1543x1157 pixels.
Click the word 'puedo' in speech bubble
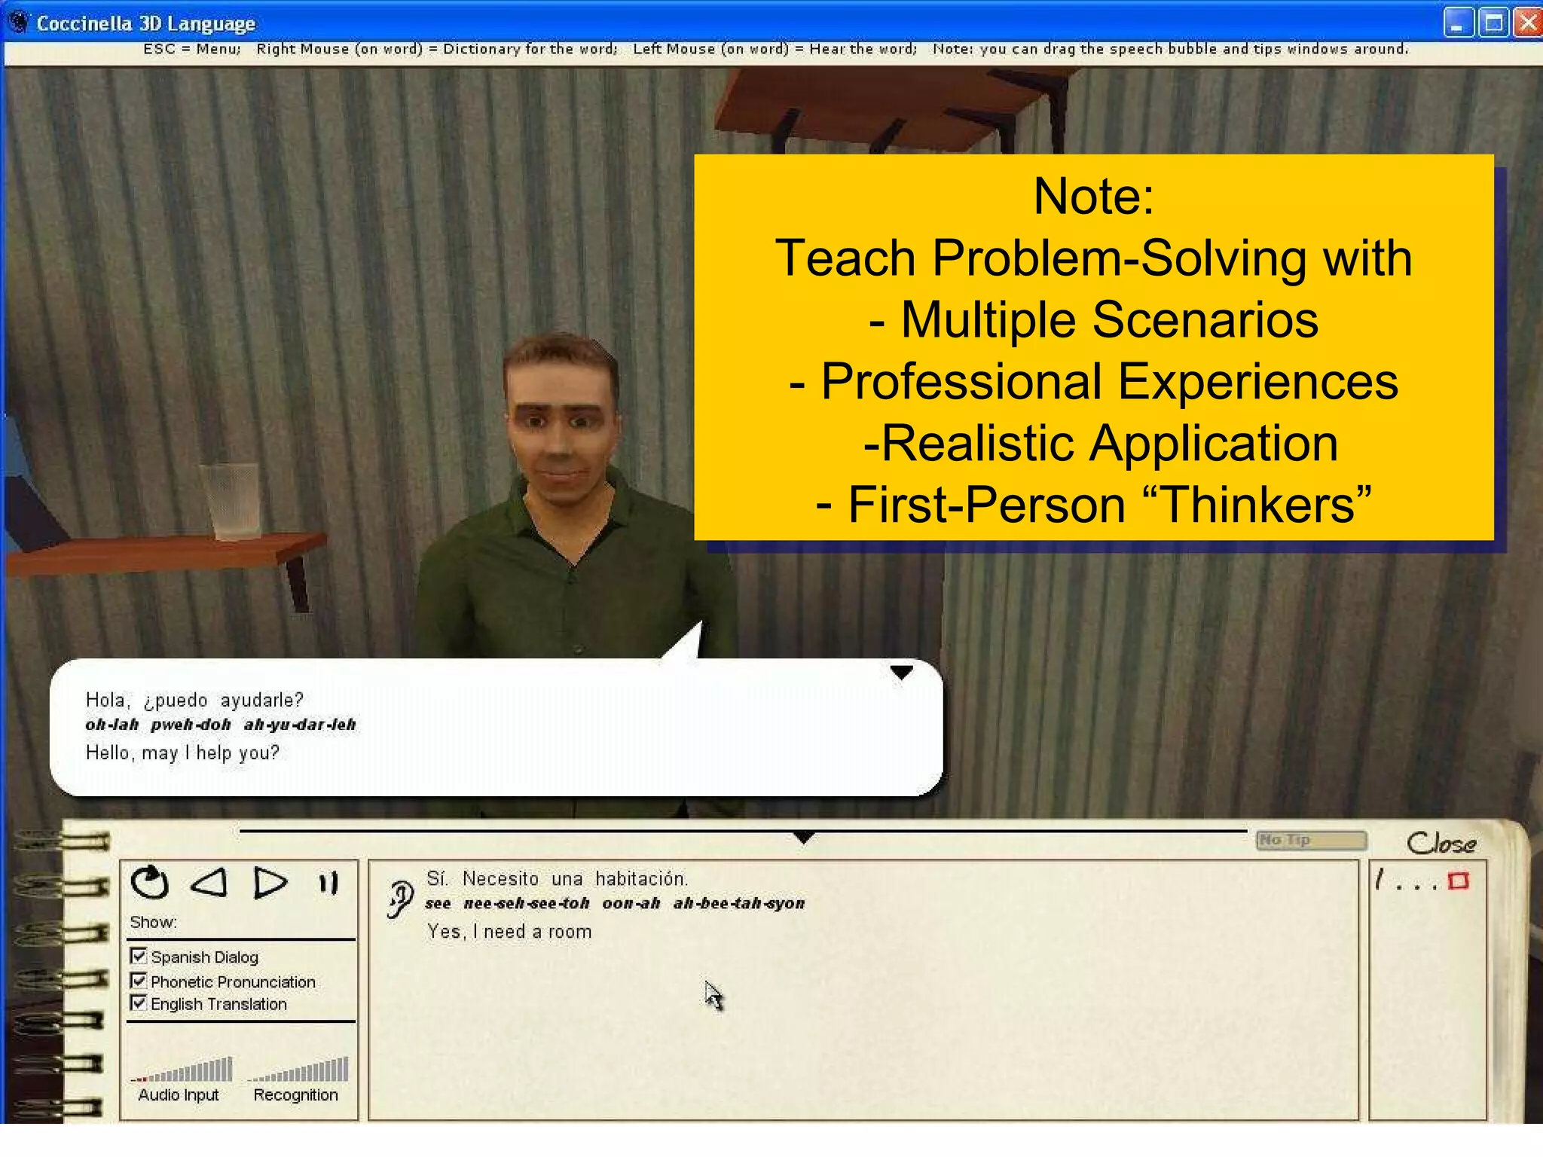pyautogui.click(x=176, y=701)
